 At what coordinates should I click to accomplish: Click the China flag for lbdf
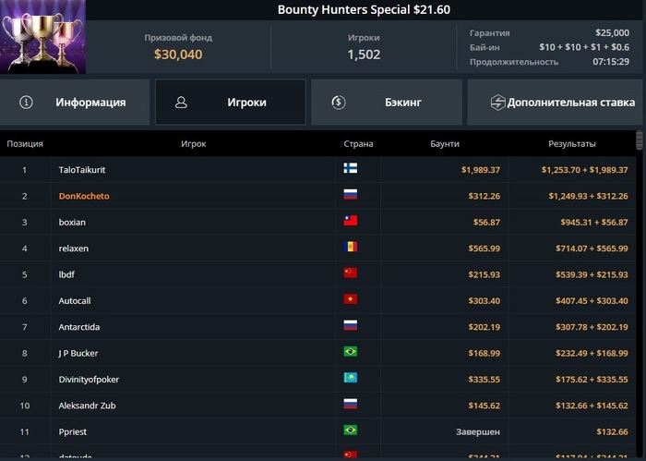click(351, 273)
